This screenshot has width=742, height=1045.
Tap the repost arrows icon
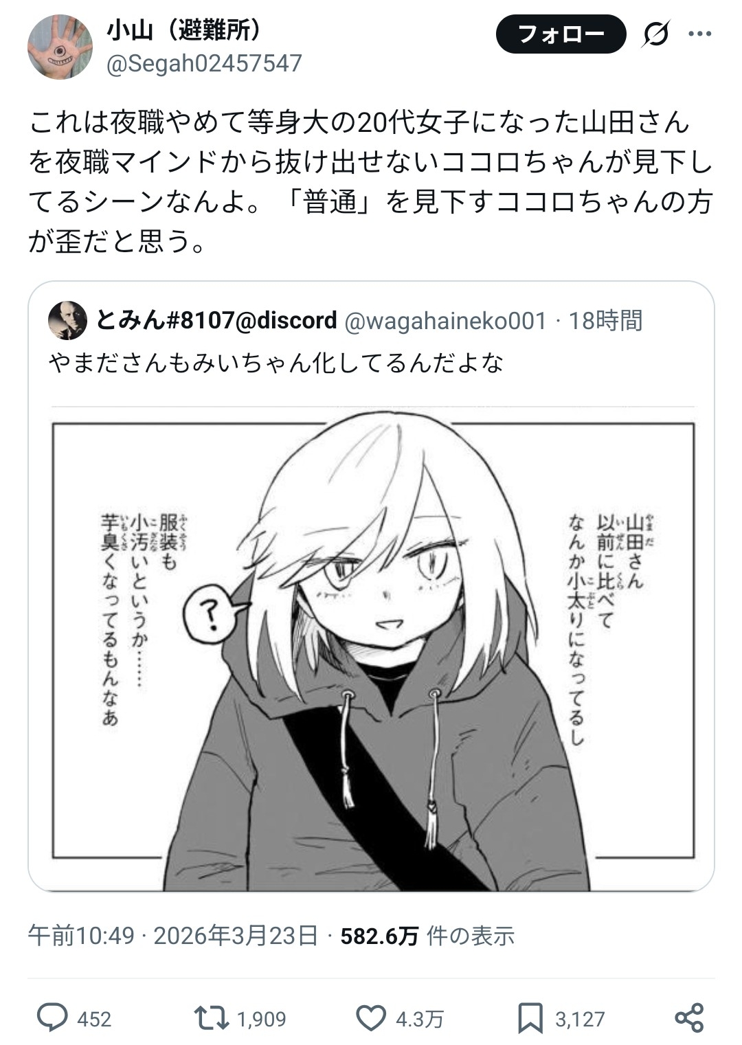coord(212,1018)
